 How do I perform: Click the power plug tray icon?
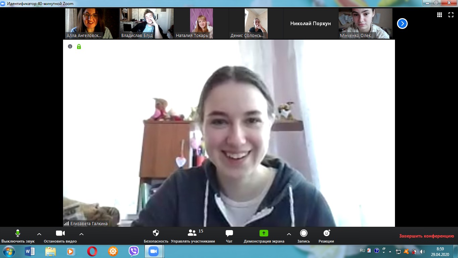414,251
